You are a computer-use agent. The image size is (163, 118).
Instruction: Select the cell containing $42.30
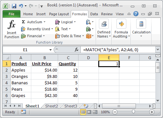45,95
